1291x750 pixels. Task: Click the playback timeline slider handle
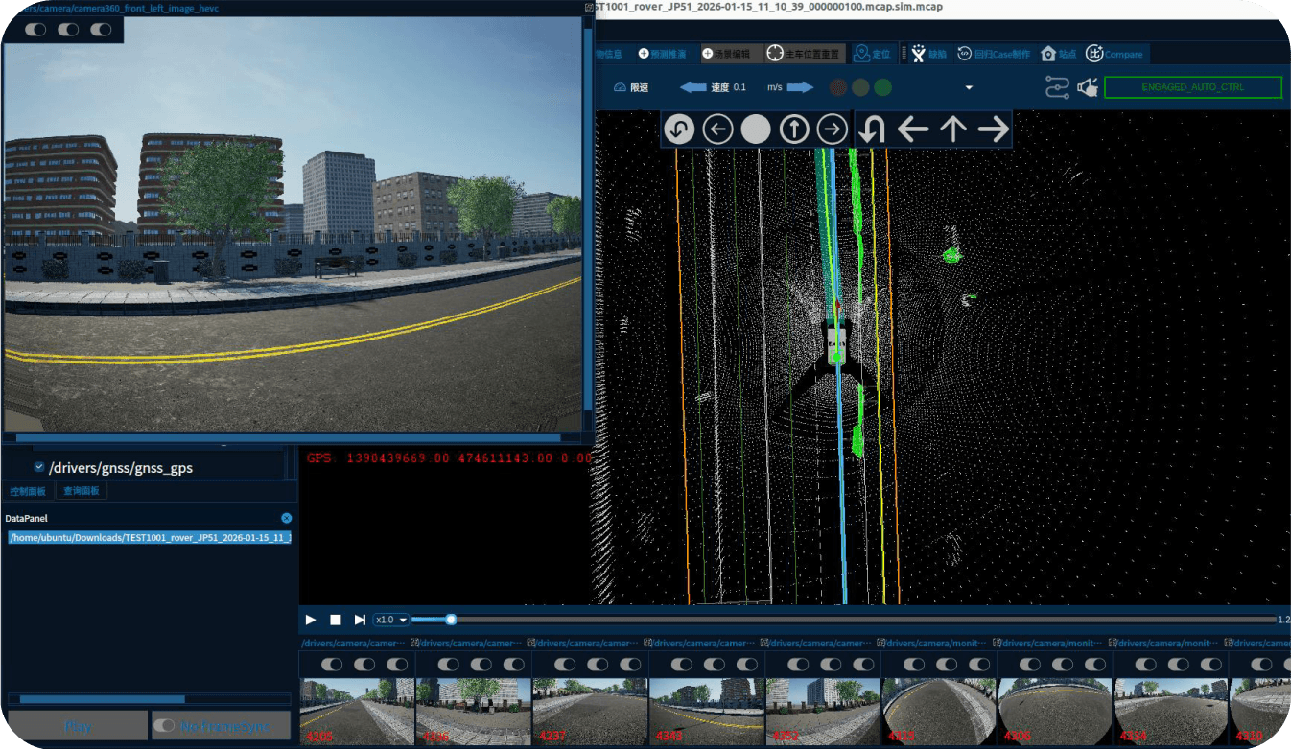tap(451, 620)
